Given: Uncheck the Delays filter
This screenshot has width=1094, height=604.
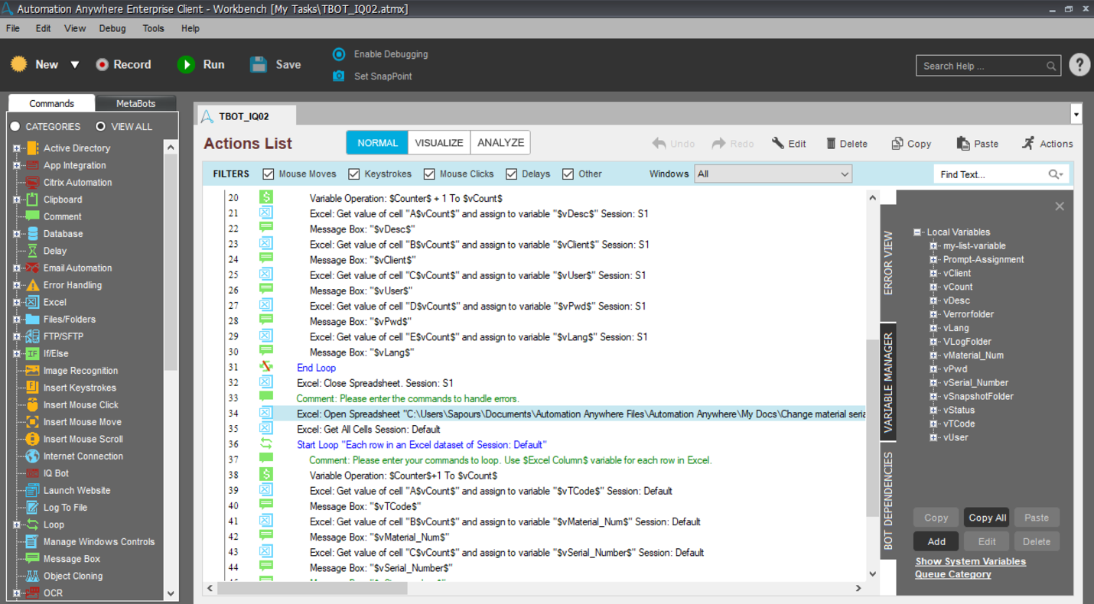Looking at the screenshot, I should [511, 174].
